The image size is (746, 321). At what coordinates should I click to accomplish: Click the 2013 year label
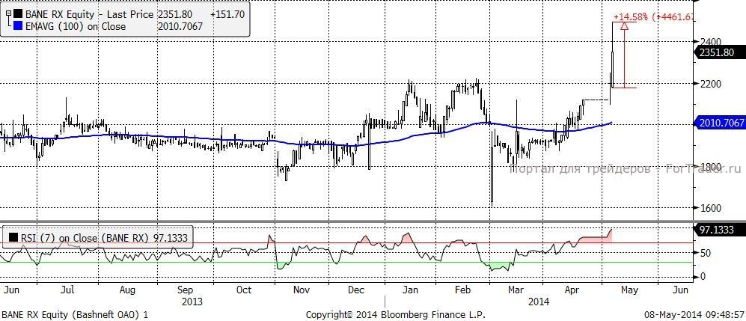[192, 302]
